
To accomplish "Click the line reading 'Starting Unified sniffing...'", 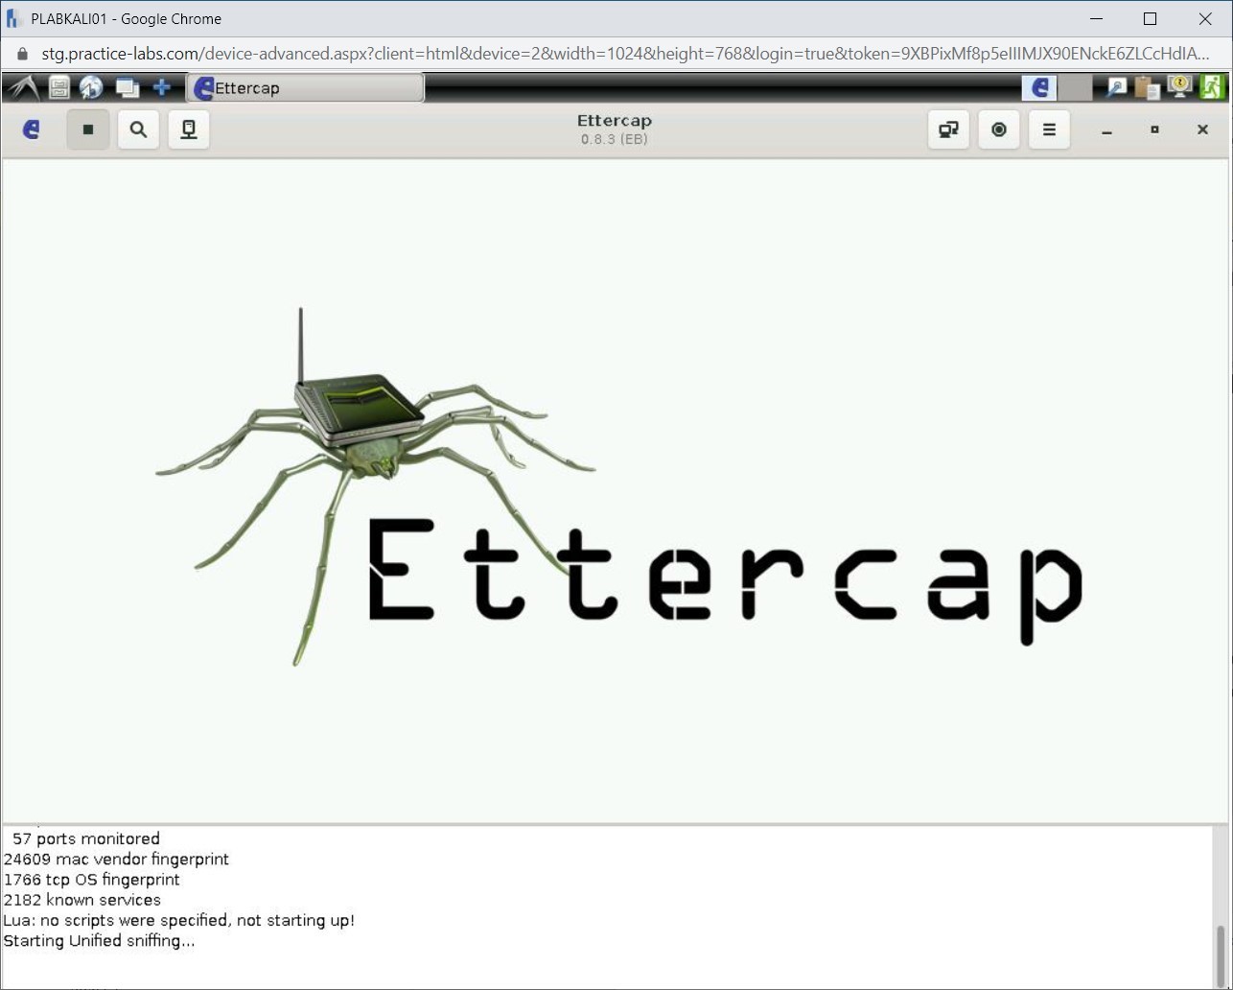I will tap(100, 940).
